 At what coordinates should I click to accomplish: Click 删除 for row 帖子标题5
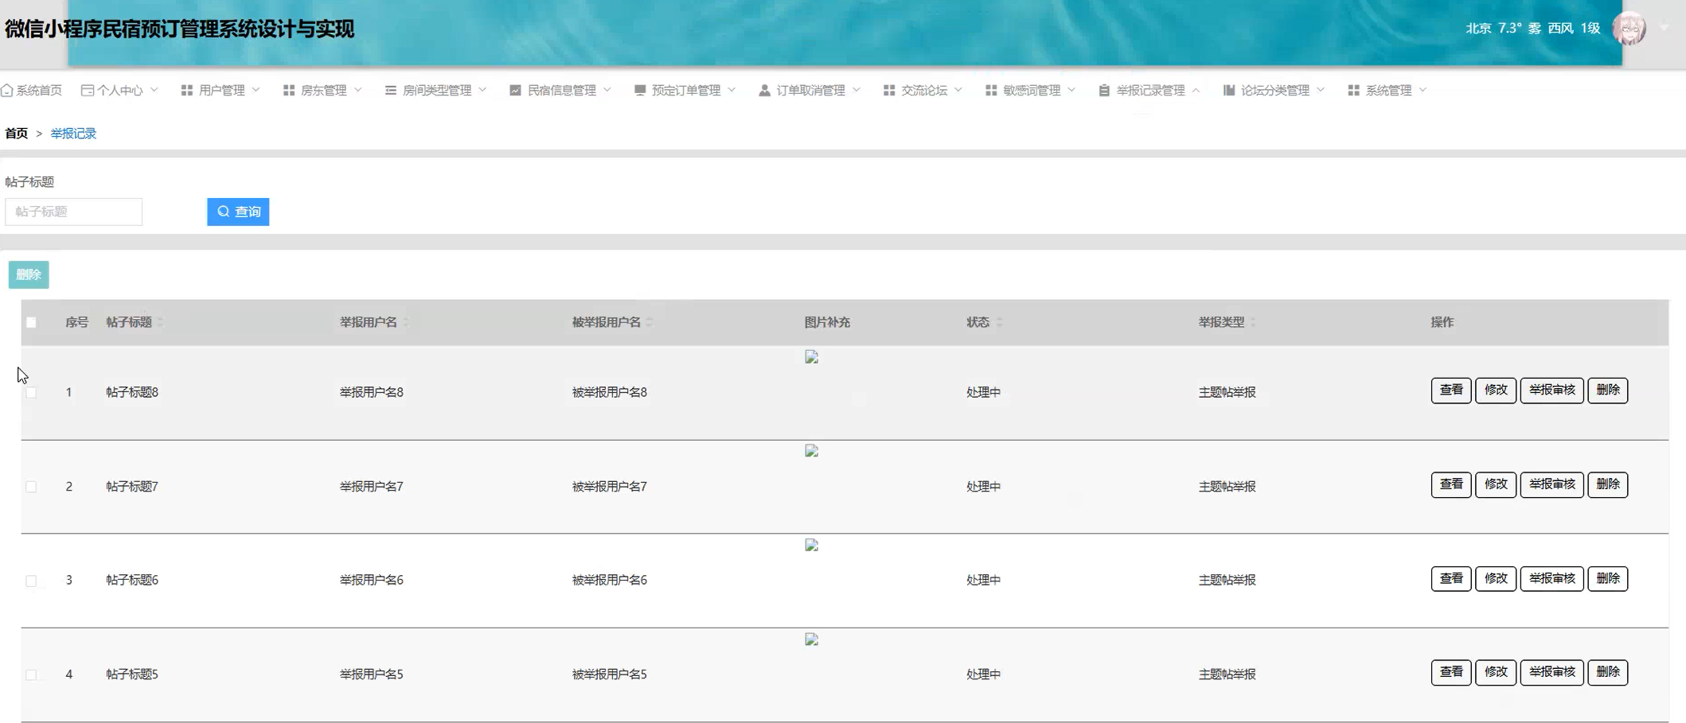point(1608,672)
